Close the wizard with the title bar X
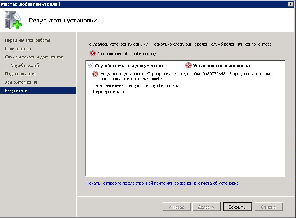 [291, 4]
